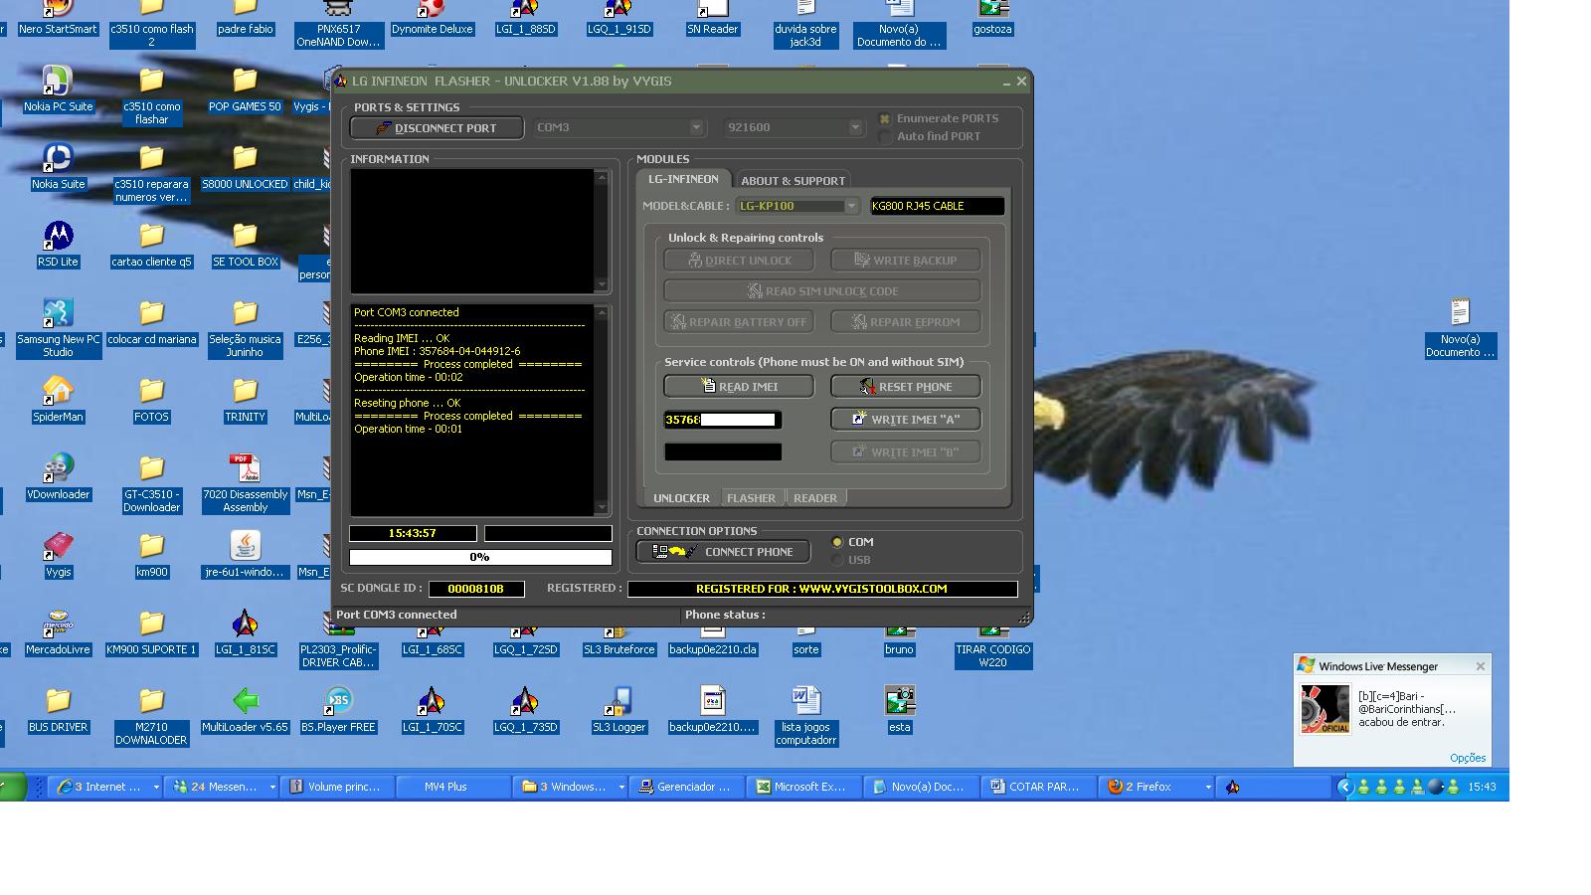Open Samsung New PC Studio icon

(x=58, y=314)
